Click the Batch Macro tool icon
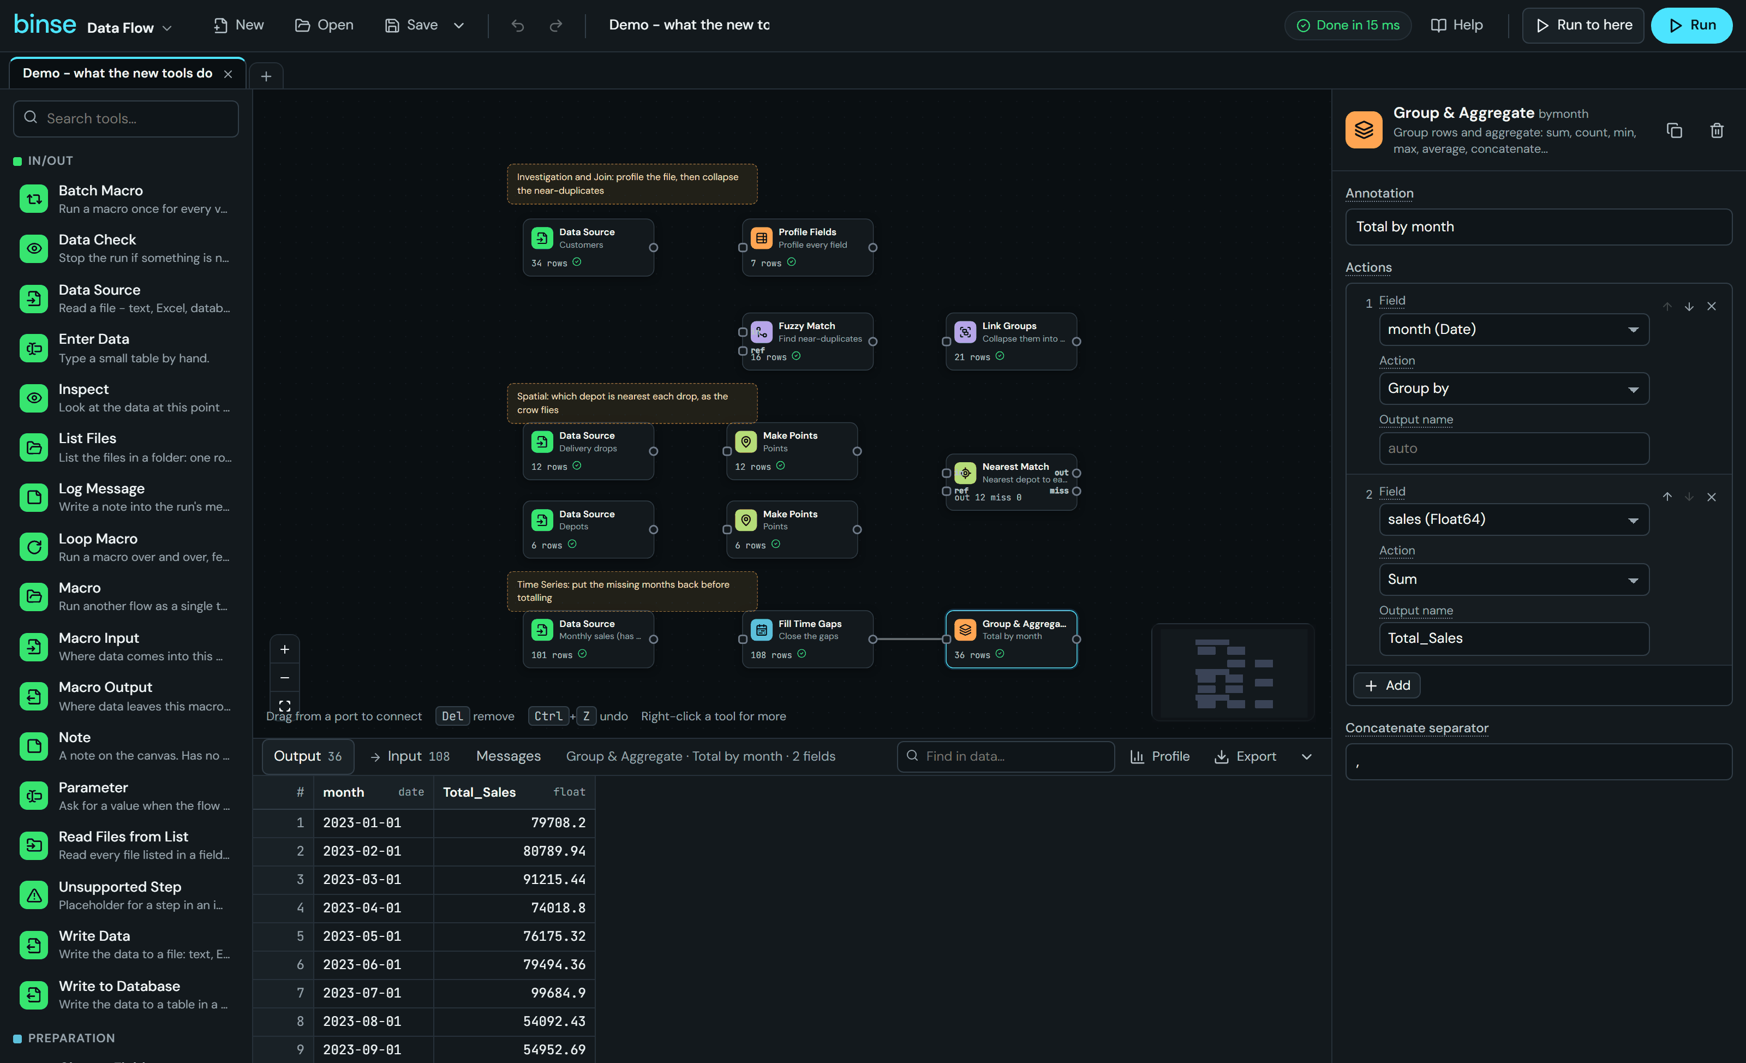Image resolution: width=1746 pixels, height=1063 pixels. click(33, 199)
